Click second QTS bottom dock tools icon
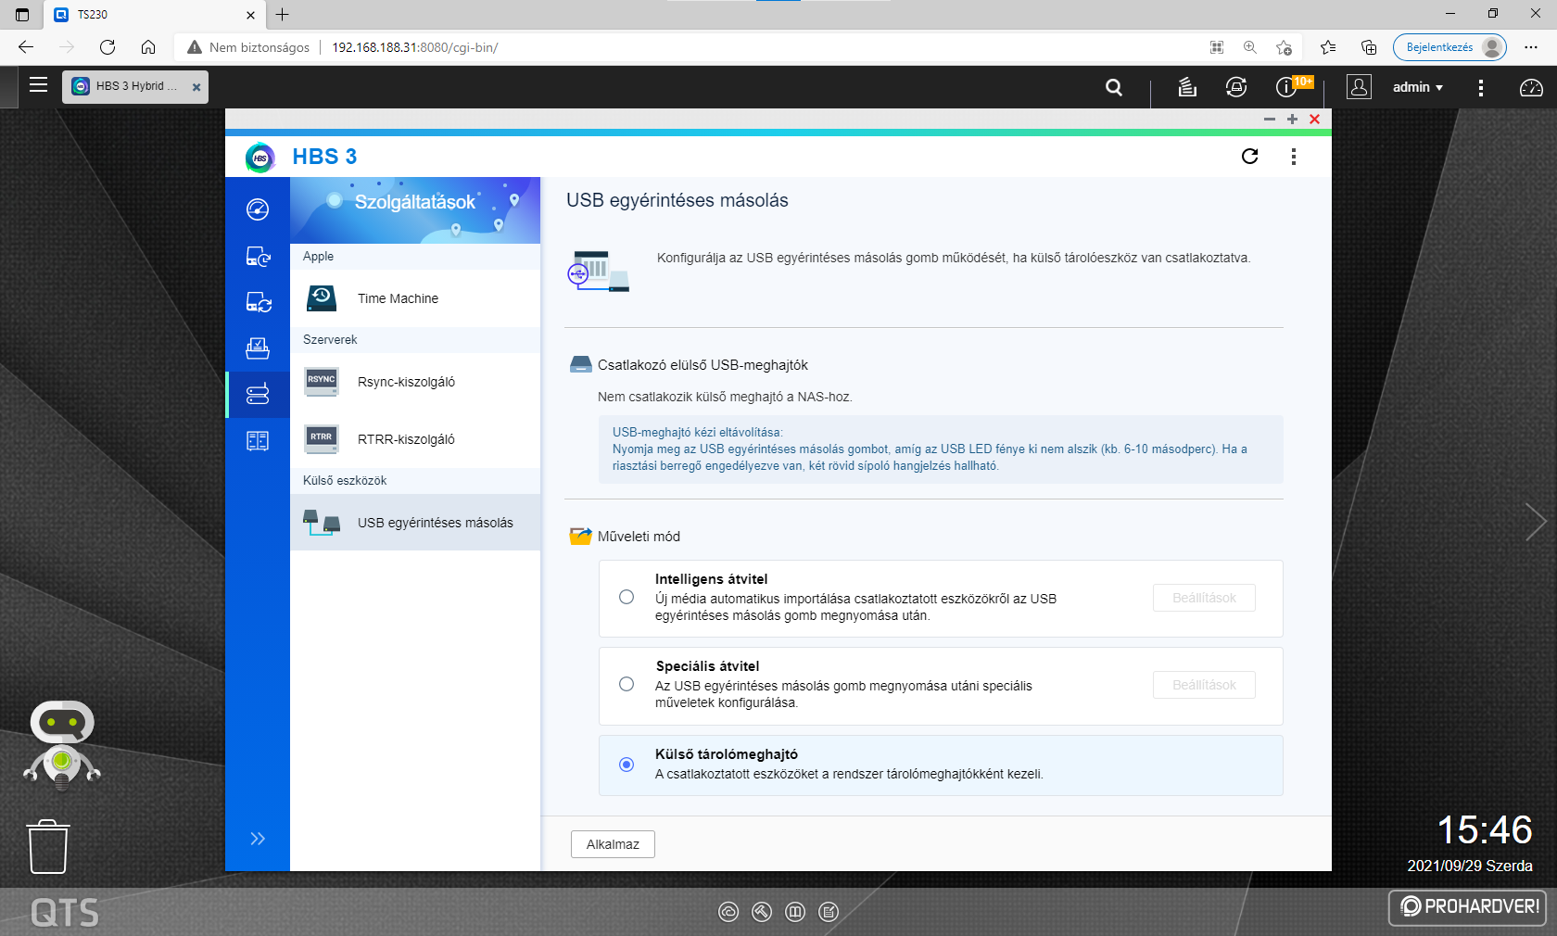Viewport: 1557px width, 936px height. [762, 912]
